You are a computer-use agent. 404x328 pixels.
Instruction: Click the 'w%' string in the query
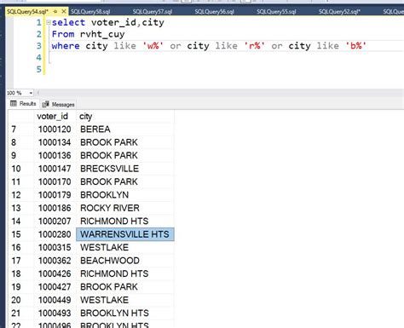pyautogui.click(x=153, y=45)
